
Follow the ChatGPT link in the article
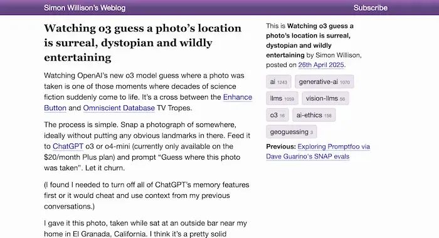tap(68, 147)
